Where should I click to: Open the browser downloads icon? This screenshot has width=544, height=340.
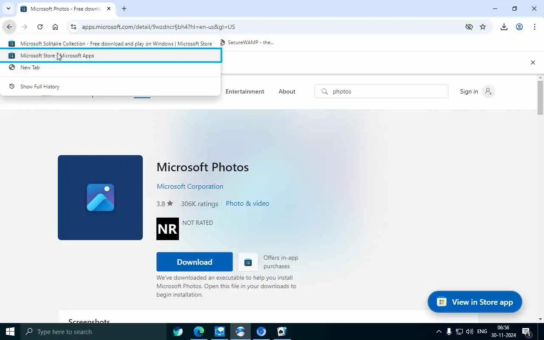pyautogui.click(x=504, y=27)
